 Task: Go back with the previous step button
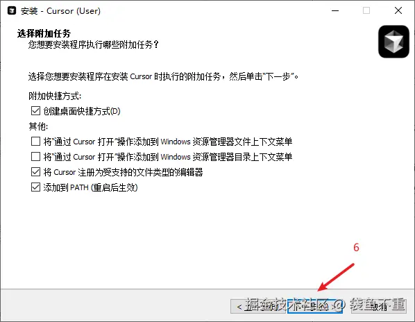click(259, 307)
